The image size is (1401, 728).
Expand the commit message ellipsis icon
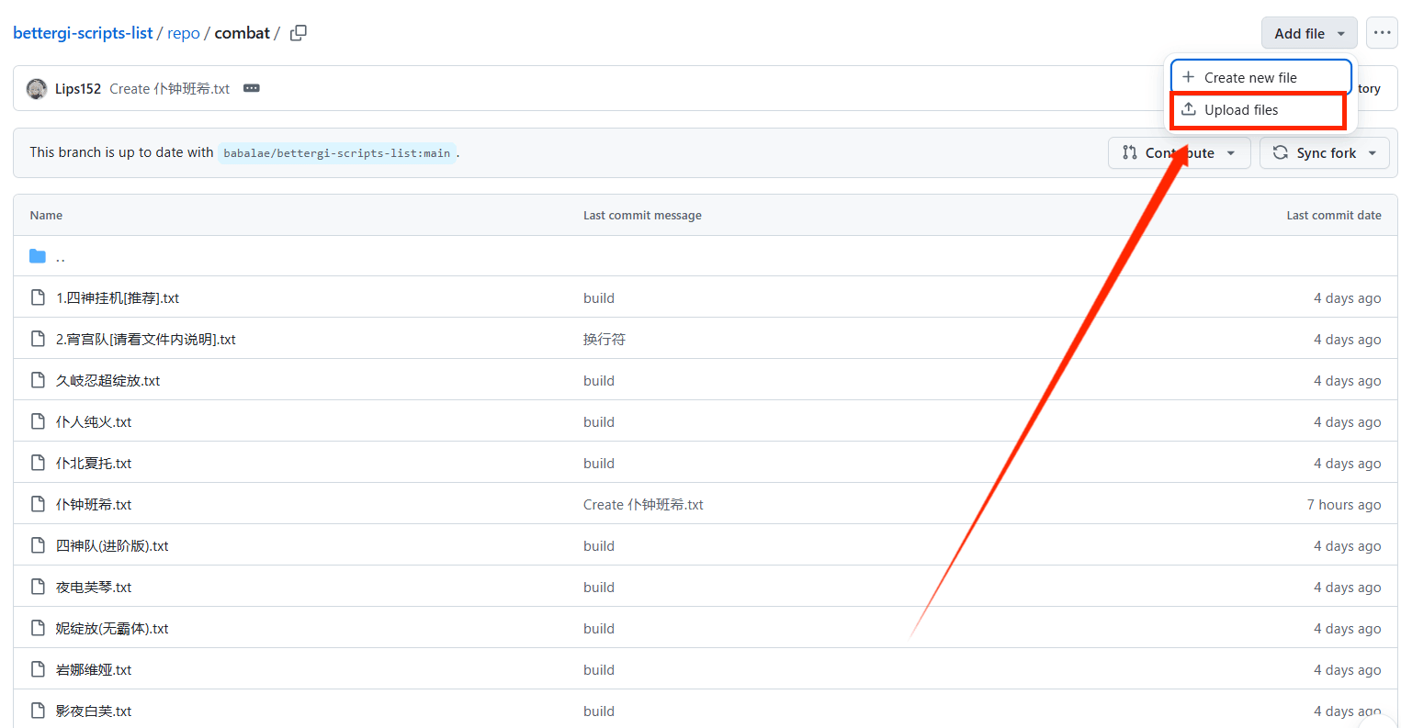251,88
